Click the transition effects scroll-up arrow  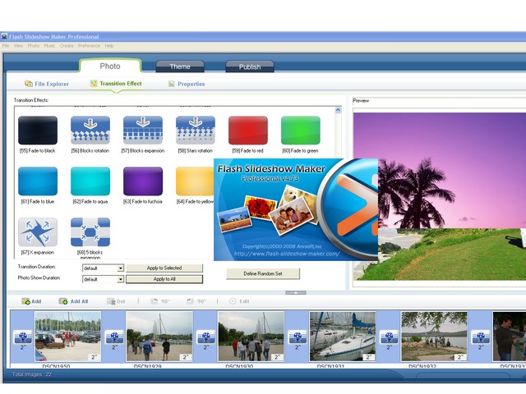click(338, 110)
